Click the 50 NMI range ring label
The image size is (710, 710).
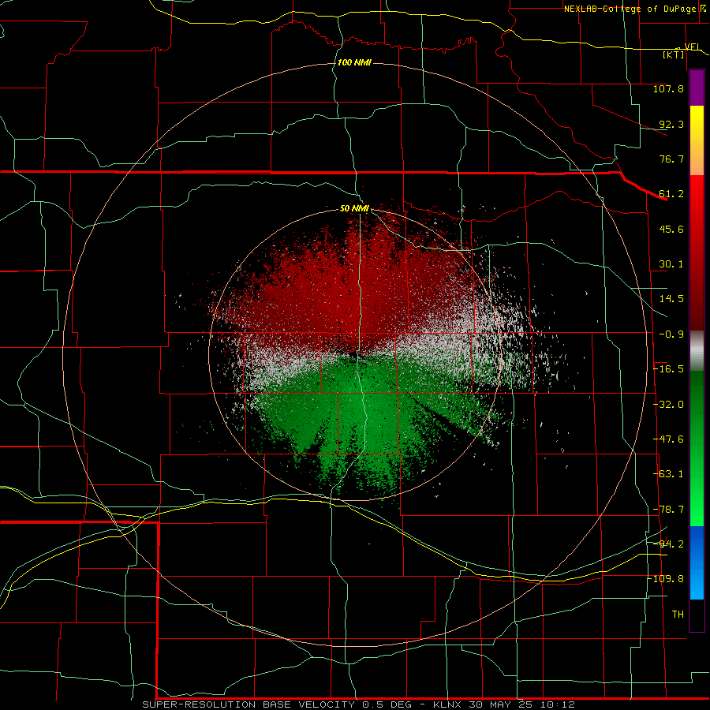pos(354,209)
